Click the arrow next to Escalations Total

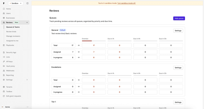coord(79,80)
